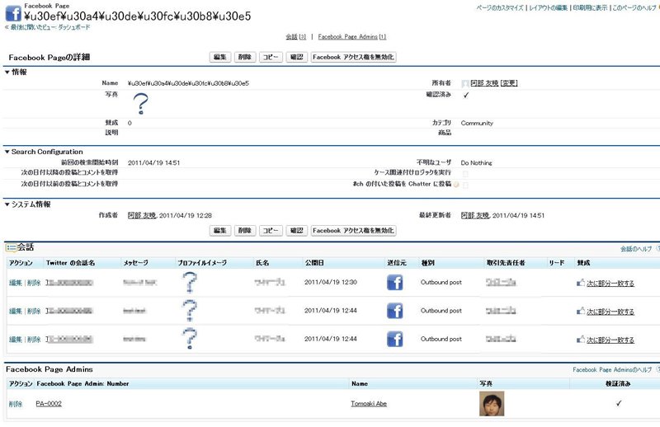The width and height of the screenshot is (660, 427).
Task: Toggle the #ch Chatter posting checkbox
Action: [x=465, y=185]
